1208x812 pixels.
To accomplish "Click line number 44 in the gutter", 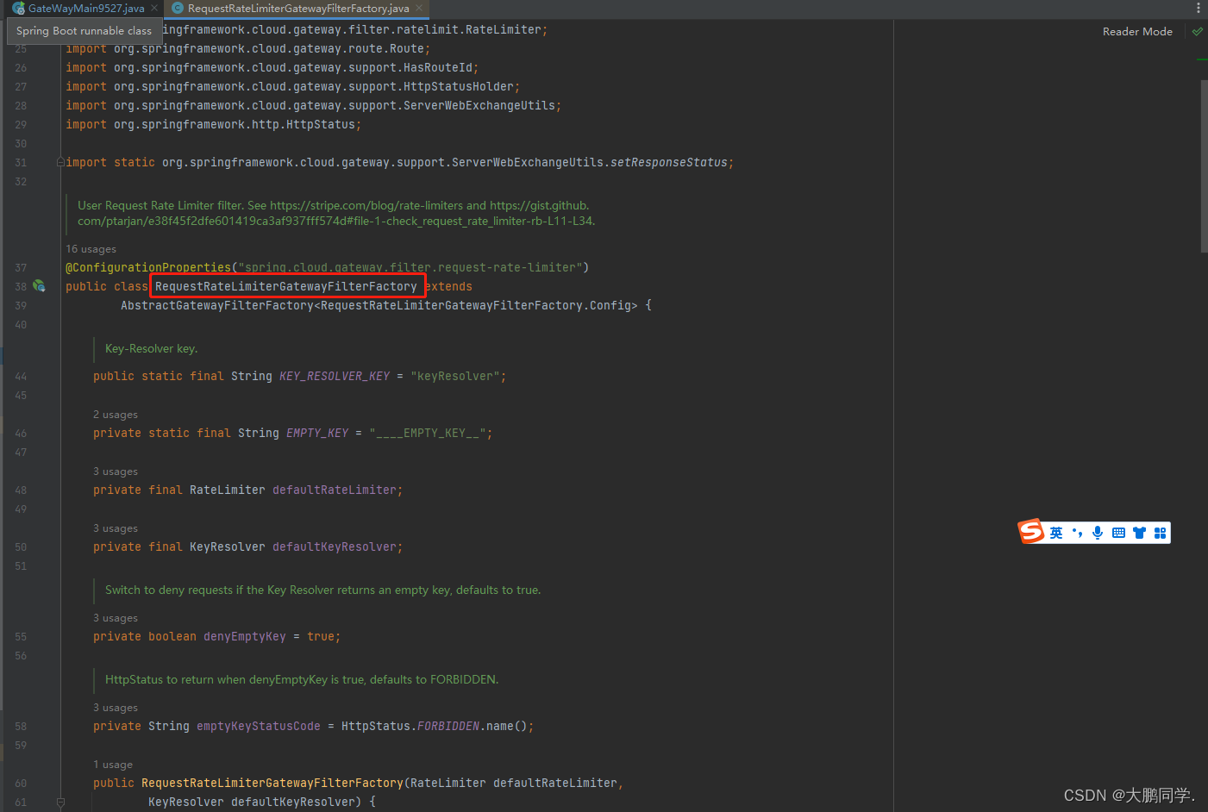I will point(21,376).
